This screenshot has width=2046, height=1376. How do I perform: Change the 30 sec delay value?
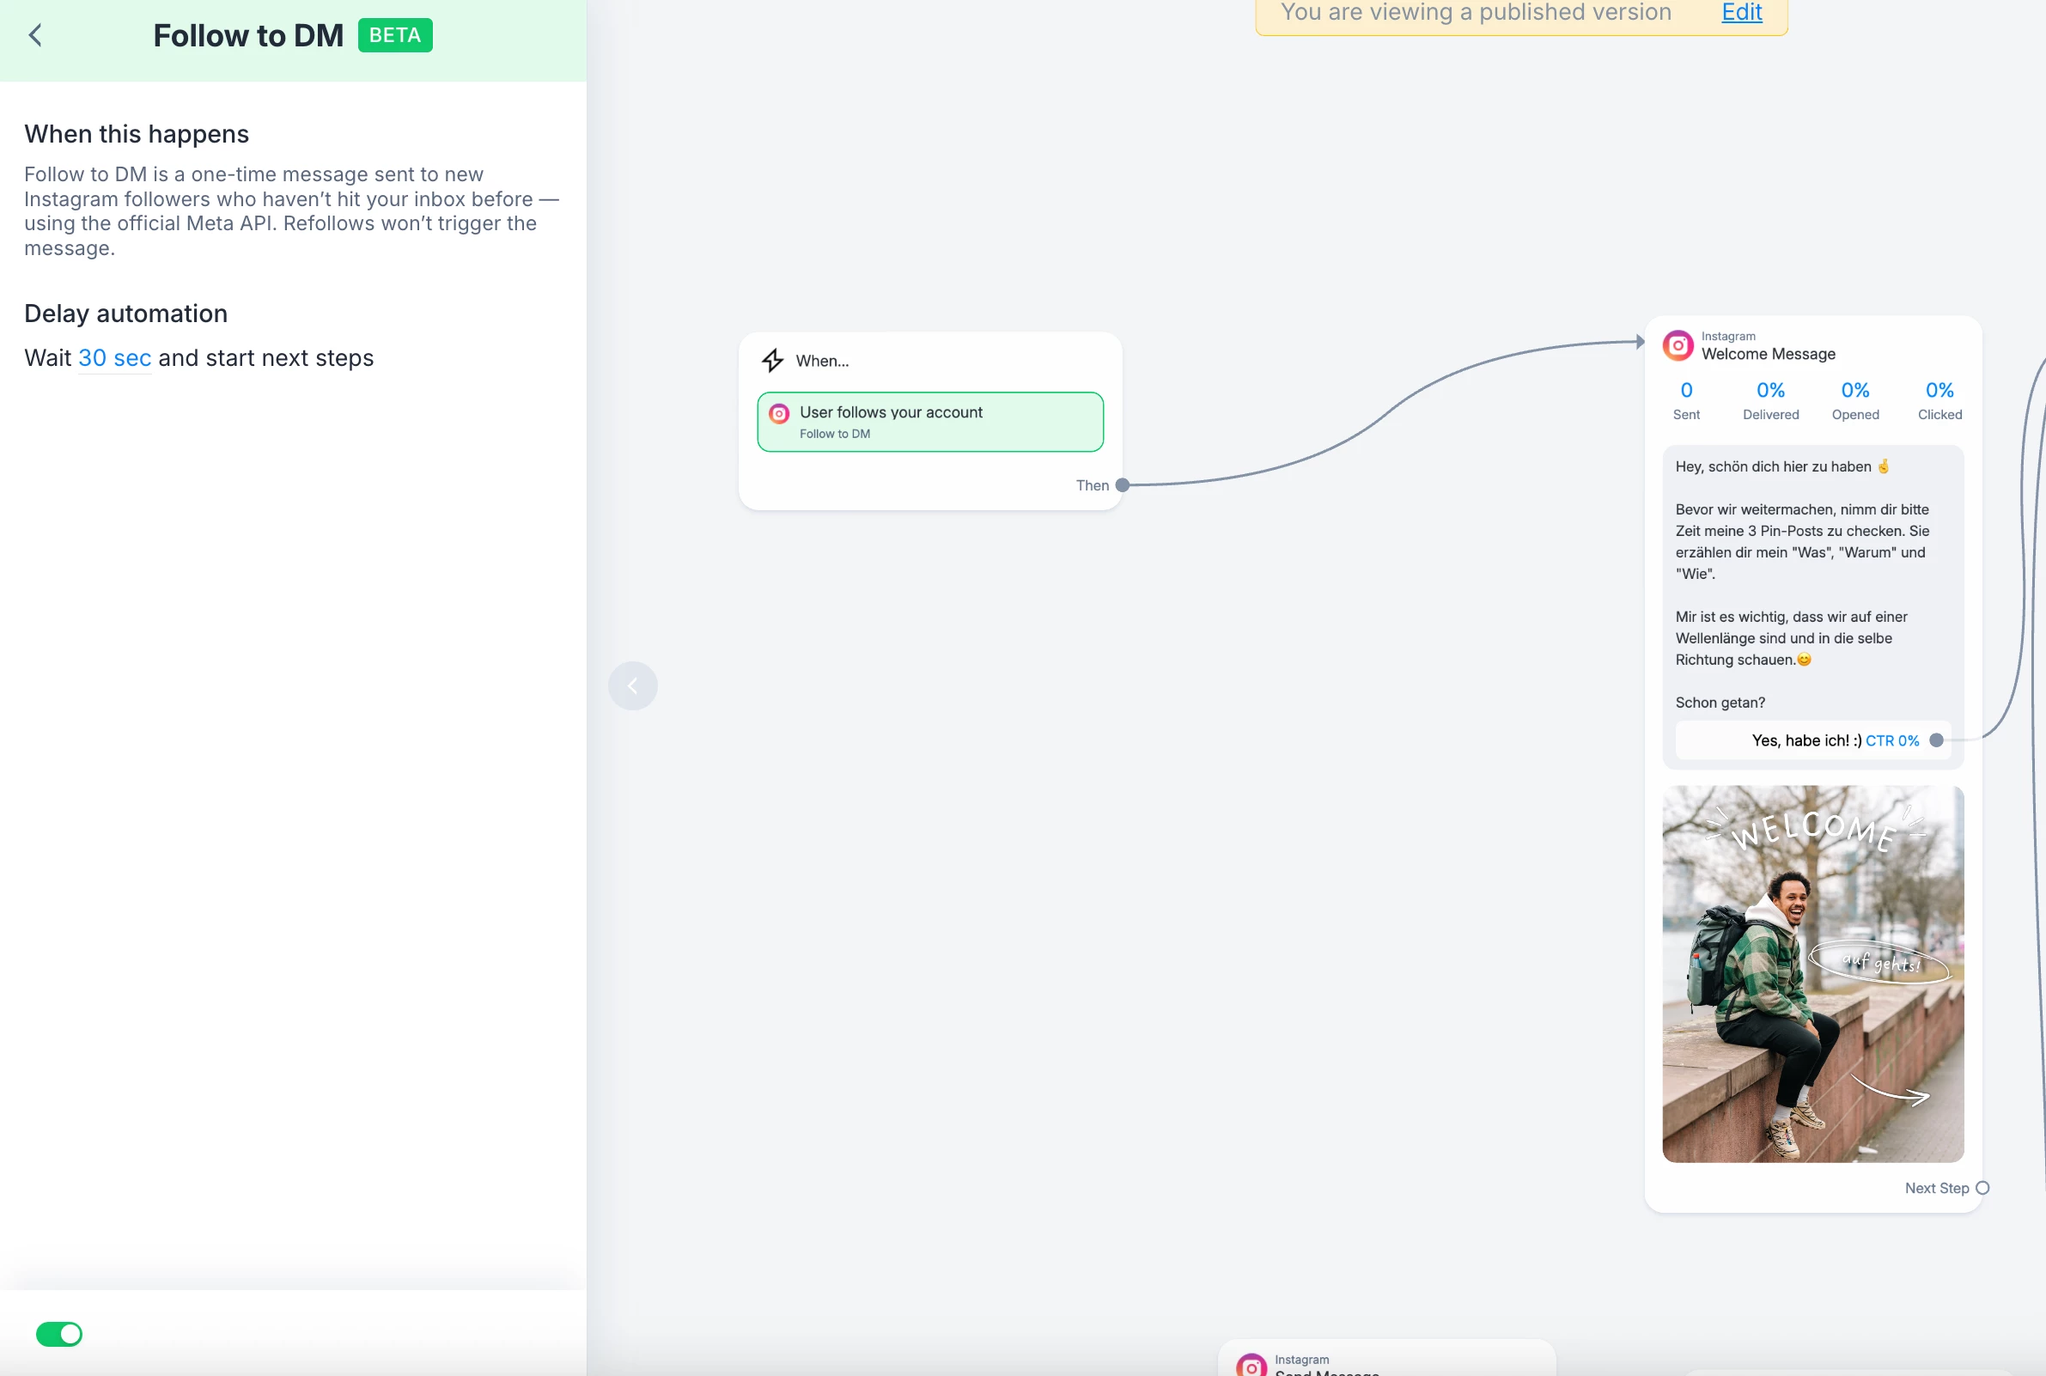tap(115, 358)
